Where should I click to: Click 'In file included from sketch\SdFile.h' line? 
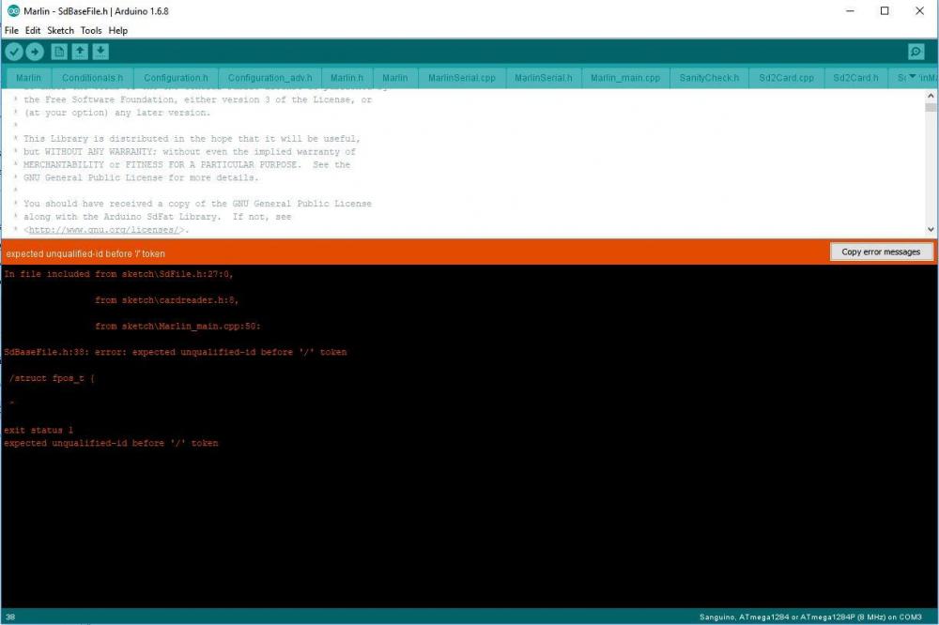tap(118, 274)
